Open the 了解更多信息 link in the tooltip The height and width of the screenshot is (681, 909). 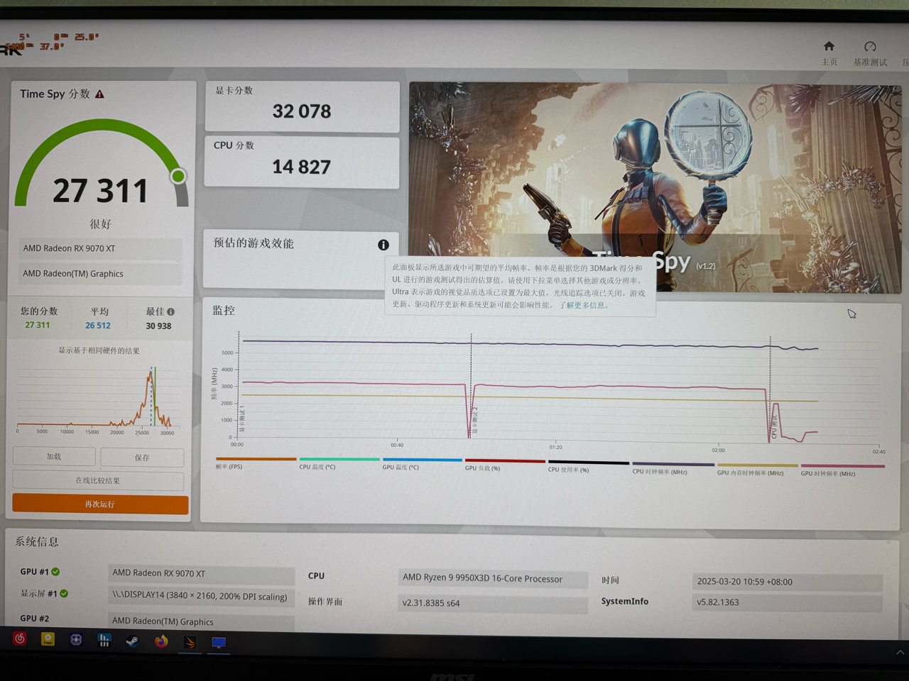coord(582,305)
